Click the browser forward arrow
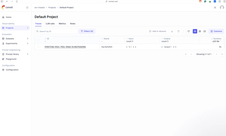Viewport: 226px width, 136px height. (12, 1)
